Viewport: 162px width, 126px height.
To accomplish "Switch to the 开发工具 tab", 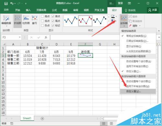I will 99,10.
